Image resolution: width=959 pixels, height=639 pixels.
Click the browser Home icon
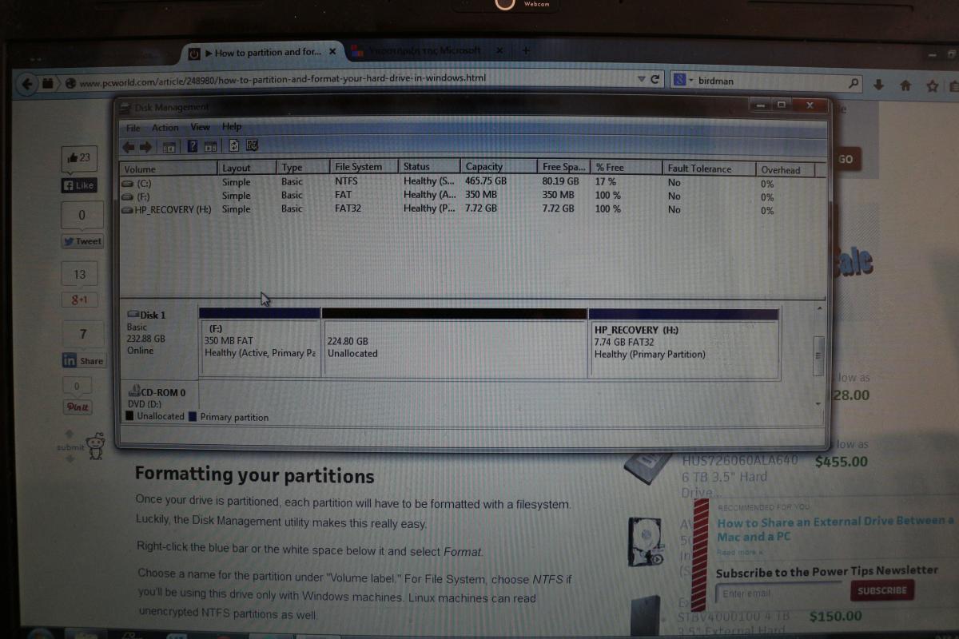coord(905,85)
